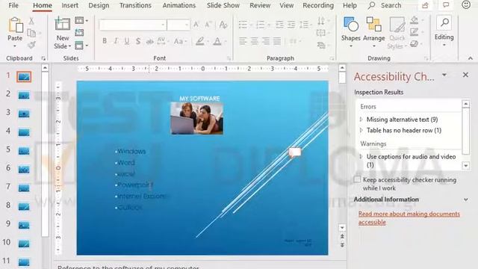The height and width of the screenshot is (269, 478).
Task: Click Decrease List Level icon
Action: point(279,25)
